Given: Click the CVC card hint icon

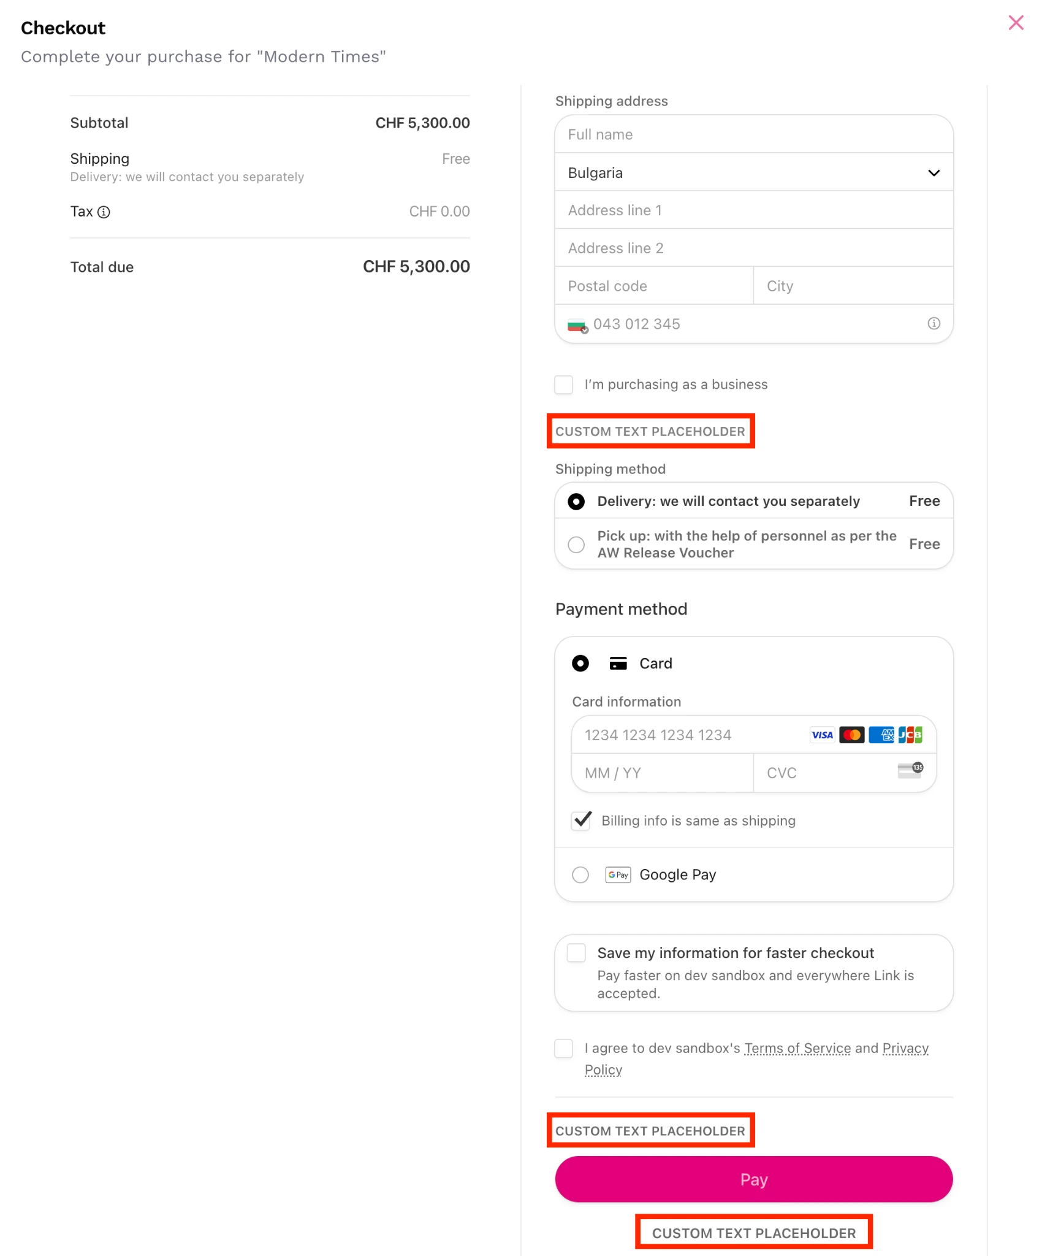Looking at the screenshot, I should click(910, 771).
